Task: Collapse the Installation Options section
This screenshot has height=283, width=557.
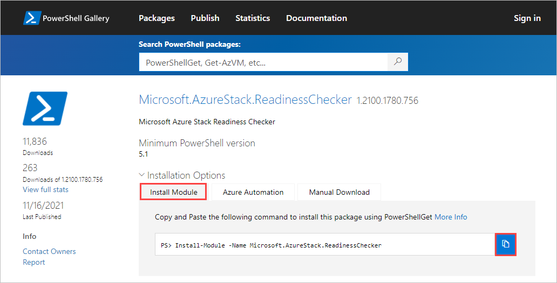Action: pos(142,175)
